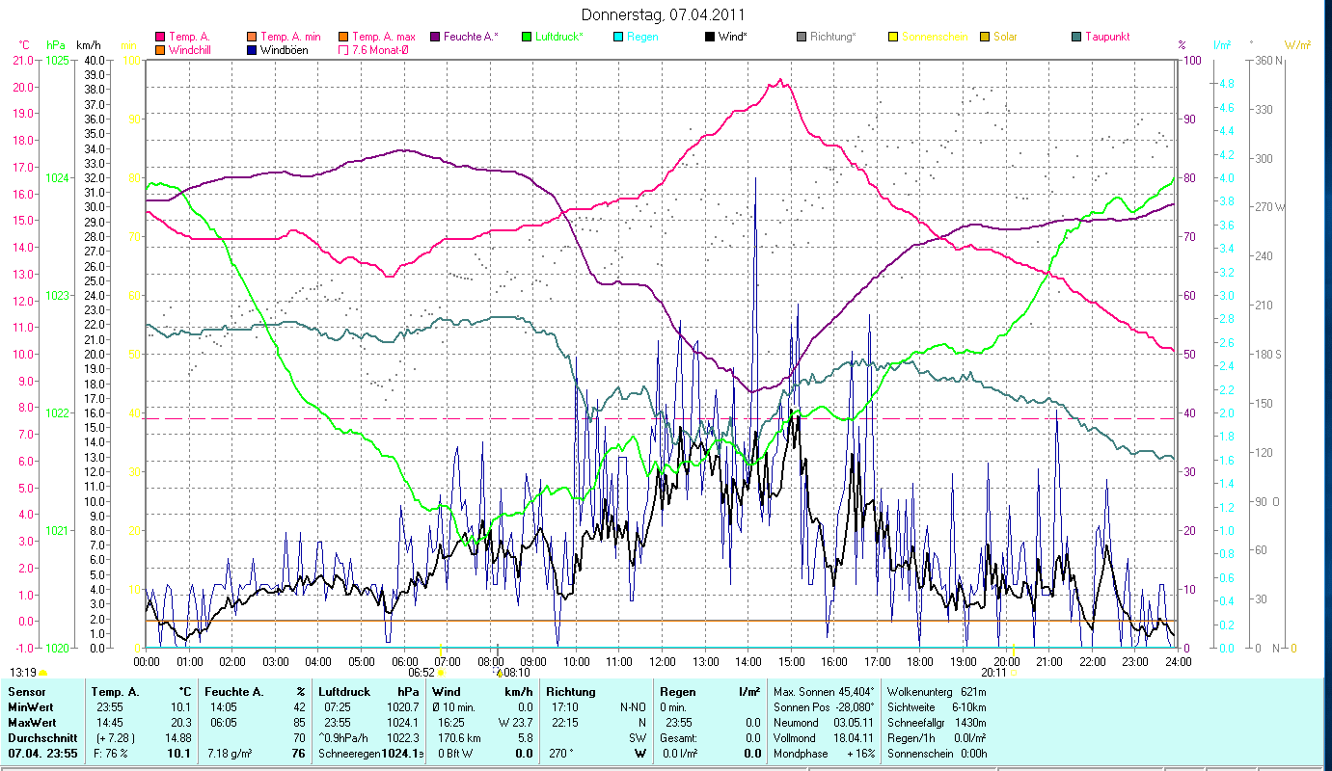Click the 20:11 sunset marker
This screenshot has height=771, width=1332.
coord(993,673)
